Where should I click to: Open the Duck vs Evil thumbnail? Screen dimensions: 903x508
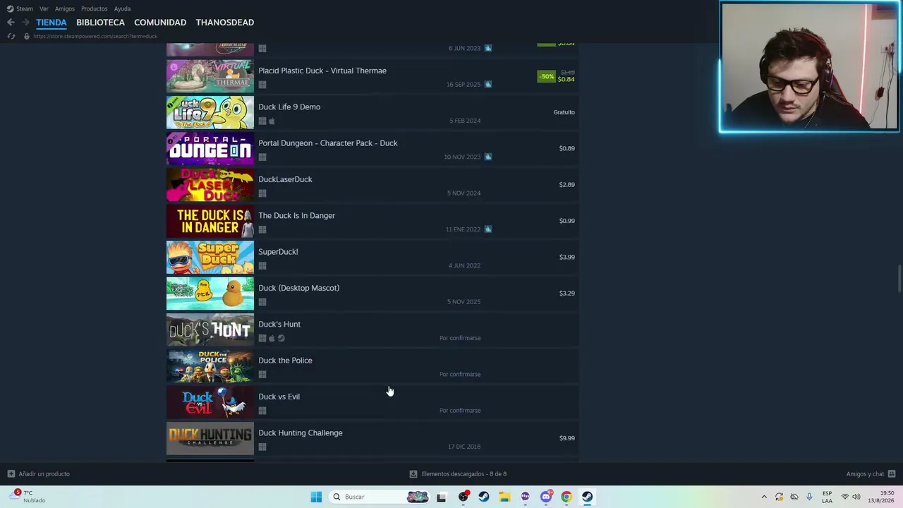tap(210, 402)
